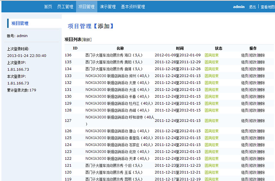Open 演示管理 in the navigation bar
Image resolution: width=275 pixels, height=181 pixels.
[108, 7]
